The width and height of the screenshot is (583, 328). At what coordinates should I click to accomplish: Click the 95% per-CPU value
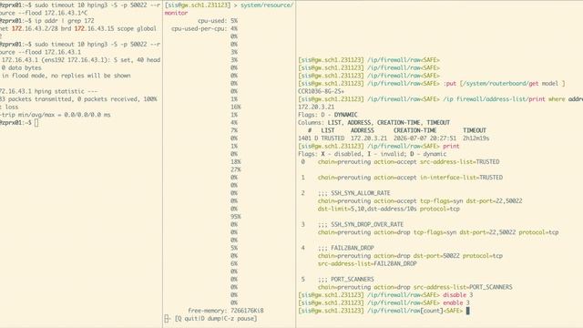click(235, 217)
